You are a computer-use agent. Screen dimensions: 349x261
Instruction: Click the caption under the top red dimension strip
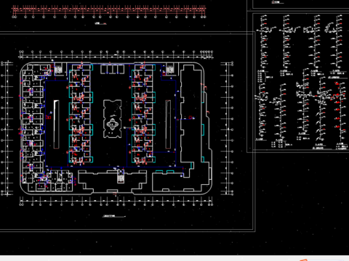(97, 23)
